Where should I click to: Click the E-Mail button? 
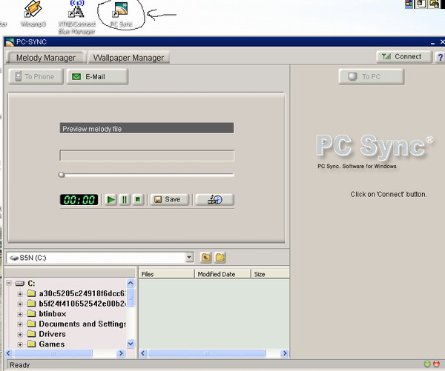tap(97, 76)
